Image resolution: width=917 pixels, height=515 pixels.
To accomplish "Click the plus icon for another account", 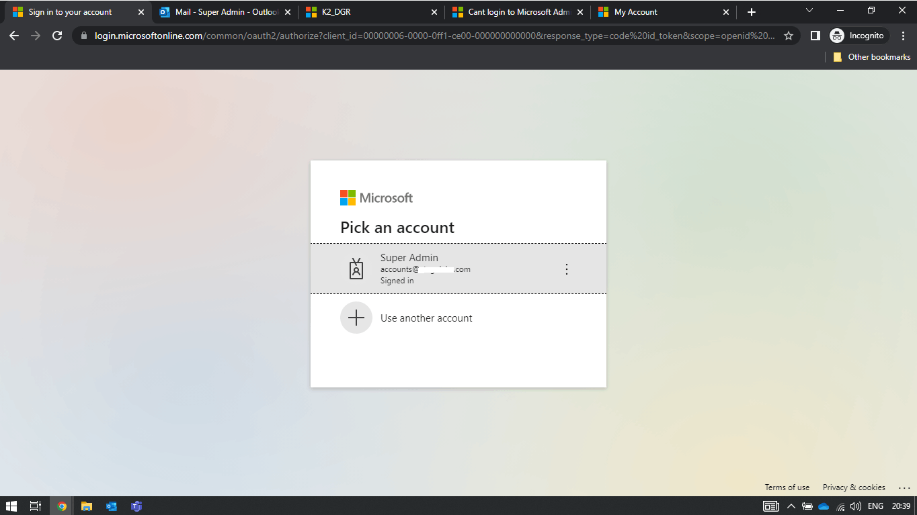I will coord(356,318).
